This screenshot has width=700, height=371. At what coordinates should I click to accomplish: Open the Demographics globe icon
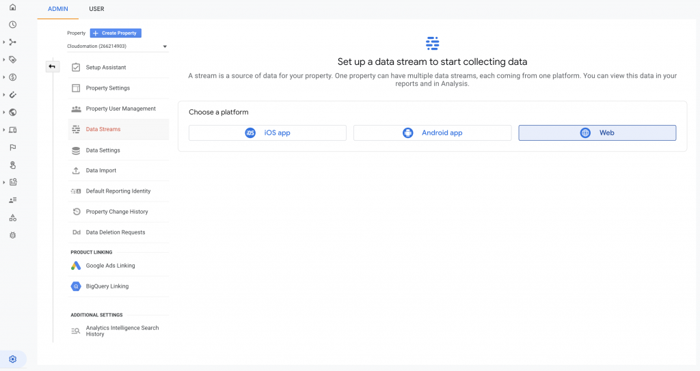click(x=12, y=112)
